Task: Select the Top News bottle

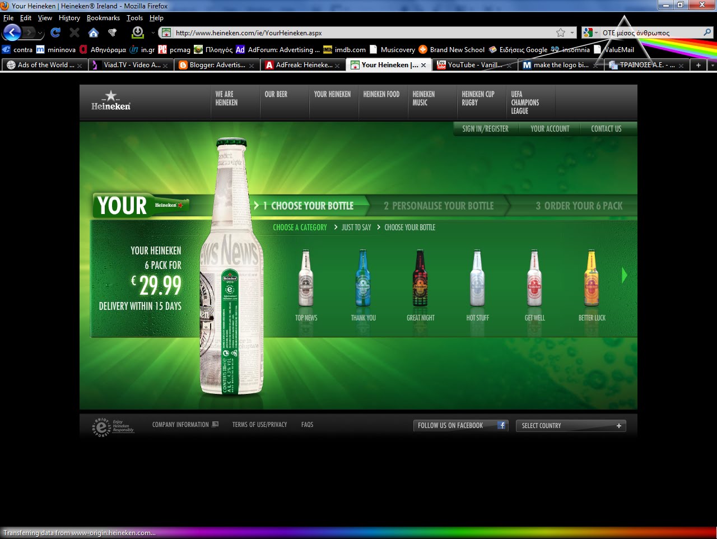Action: [306, 278]
